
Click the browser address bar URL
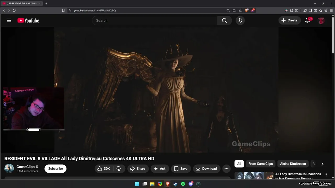point(95,10)
